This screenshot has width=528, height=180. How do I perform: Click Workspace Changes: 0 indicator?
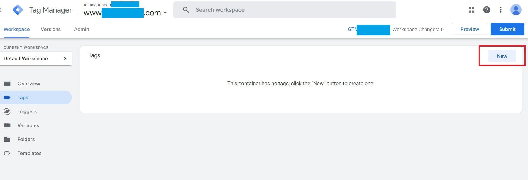coord(418,30)
